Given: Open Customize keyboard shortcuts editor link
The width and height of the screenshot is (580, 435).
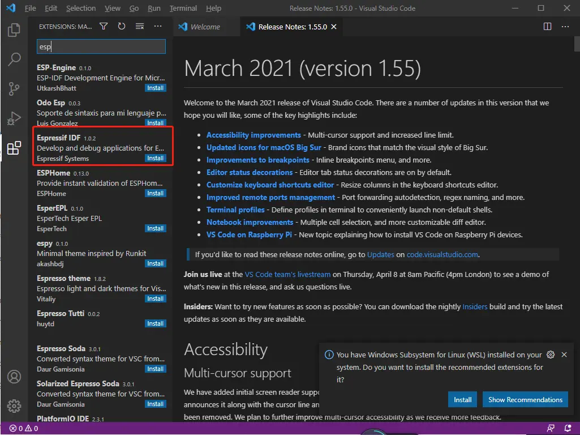Looking at the screenshot, I should 270,185.
